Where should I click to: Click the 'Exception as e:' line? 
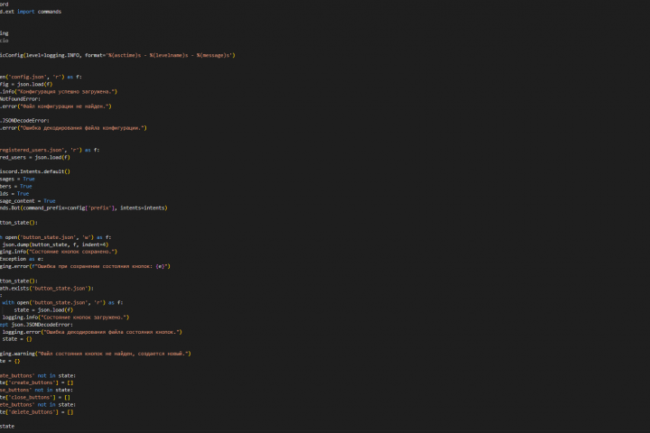(x=22, y=259)
